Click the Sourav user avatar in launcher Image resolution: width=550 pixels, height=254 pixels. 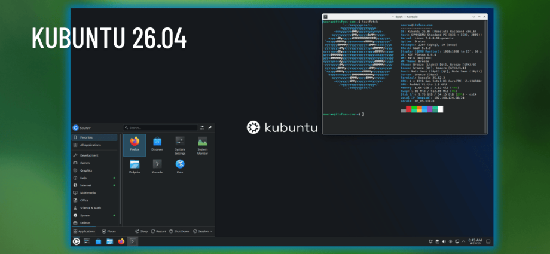click(x=75, y=128)
